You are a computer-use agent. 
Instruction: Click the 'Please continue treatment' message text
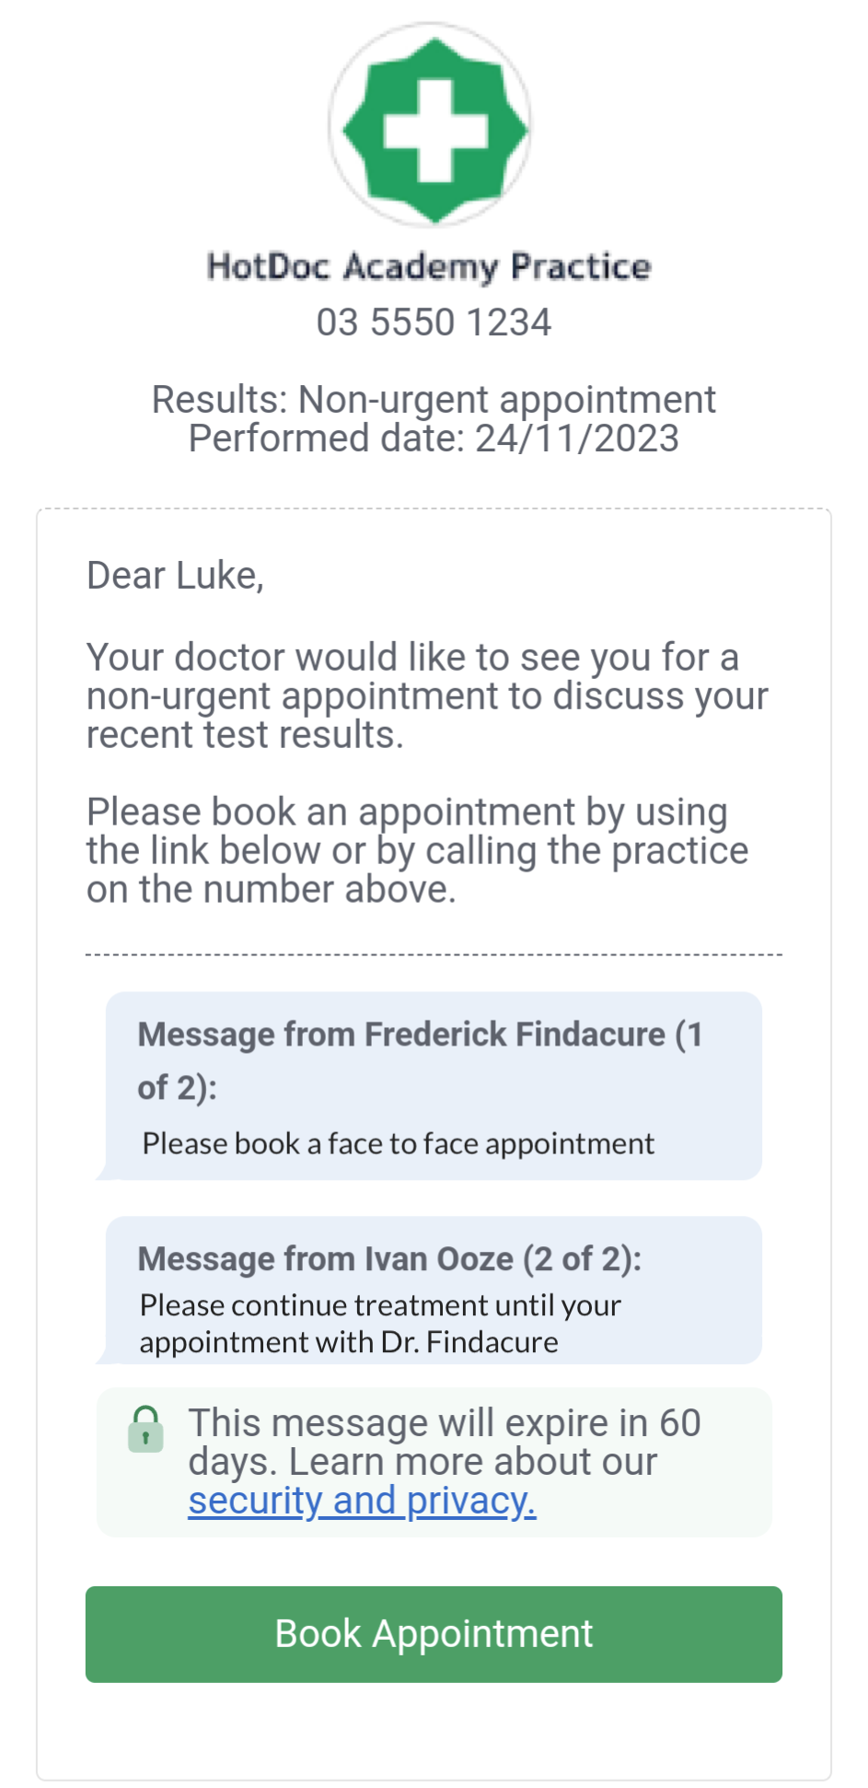pos(380,1323)
